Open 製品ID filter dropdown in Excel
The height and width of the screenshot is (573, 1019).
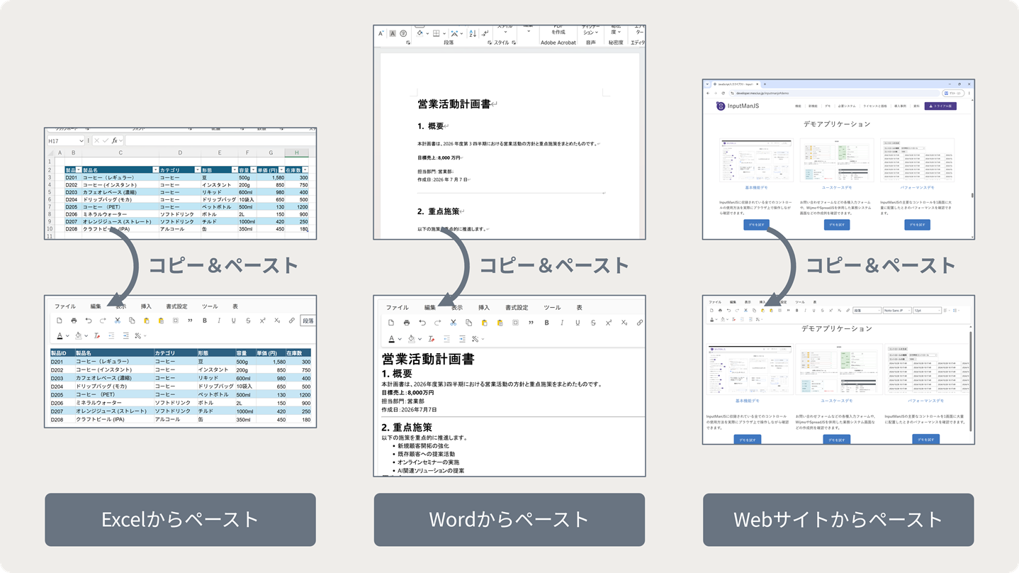point(79,170)
